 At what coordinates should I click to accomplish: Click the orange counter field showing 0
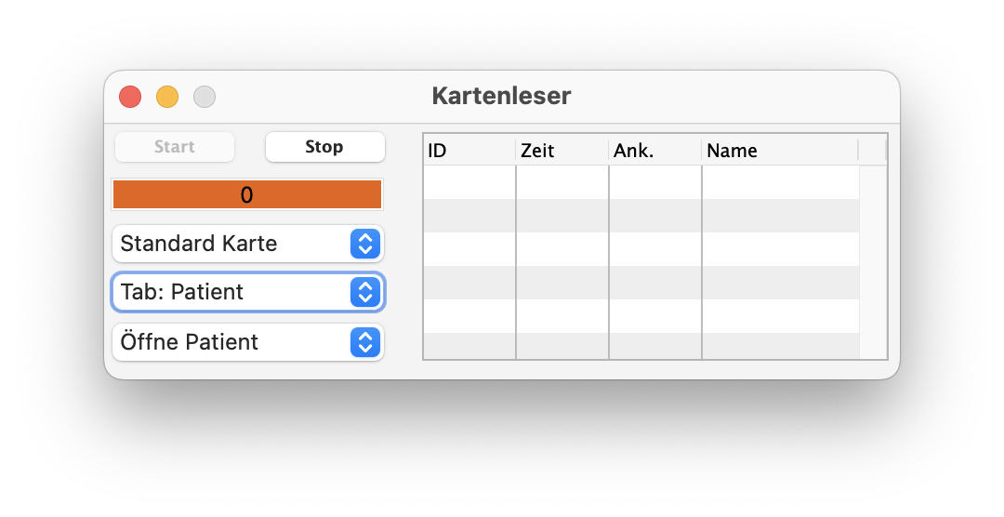point(246,194)
